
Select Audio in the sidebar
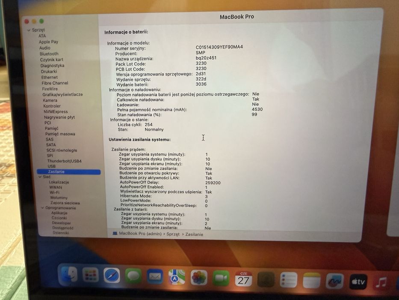point(45,48)
